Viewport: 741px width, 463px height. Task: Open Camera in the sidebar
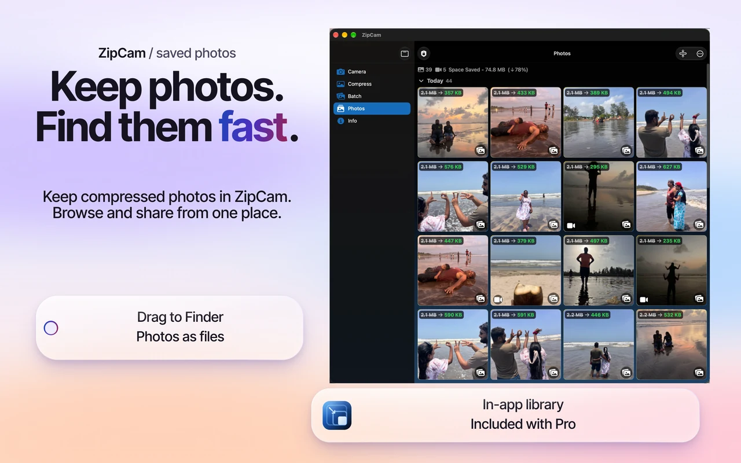(x=372, y=72)
